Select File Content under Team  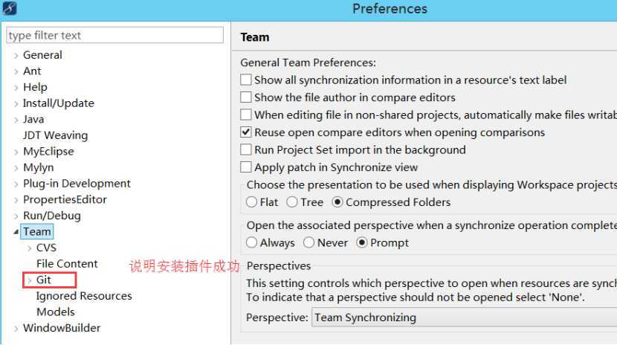[x=67, y=263]
